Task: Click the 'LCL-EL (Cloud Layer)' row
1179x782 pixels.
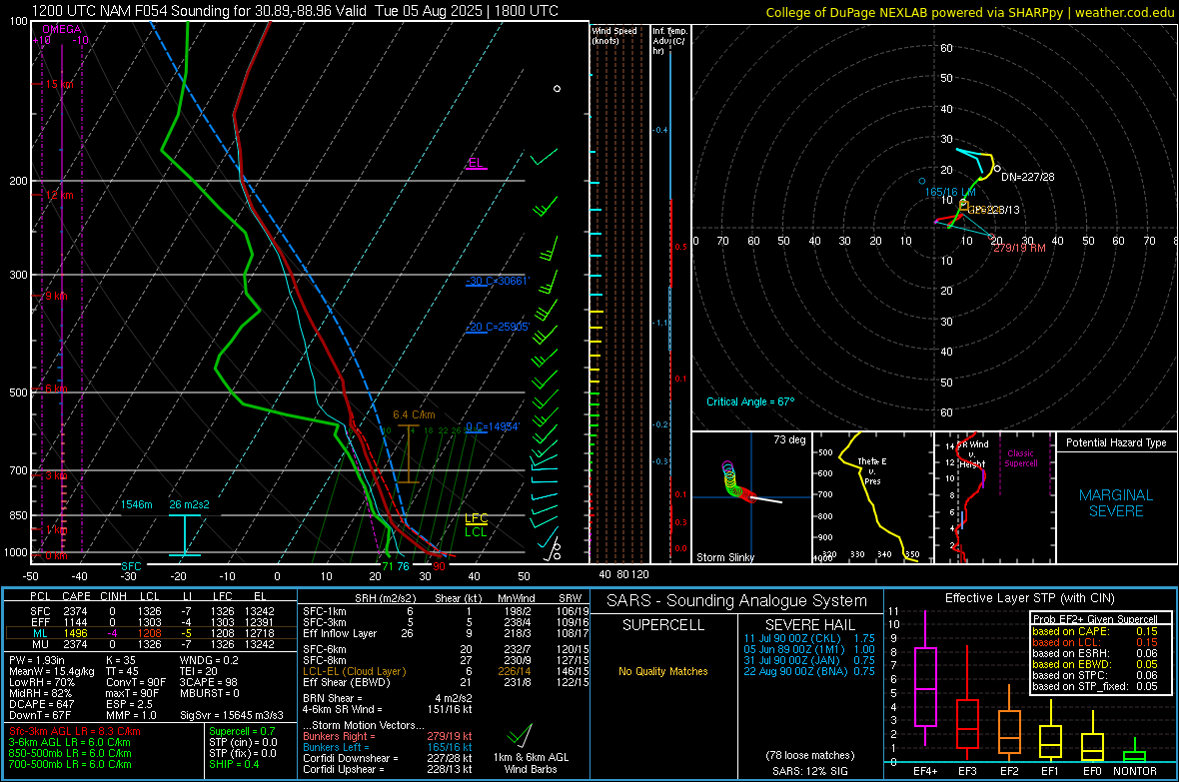Action: coord(446,671)
